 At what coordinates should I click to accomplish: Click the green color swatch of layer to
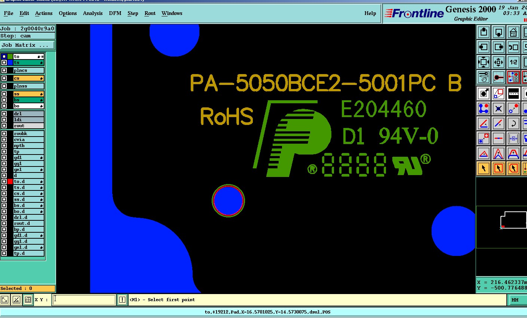[x=10, y=56]
